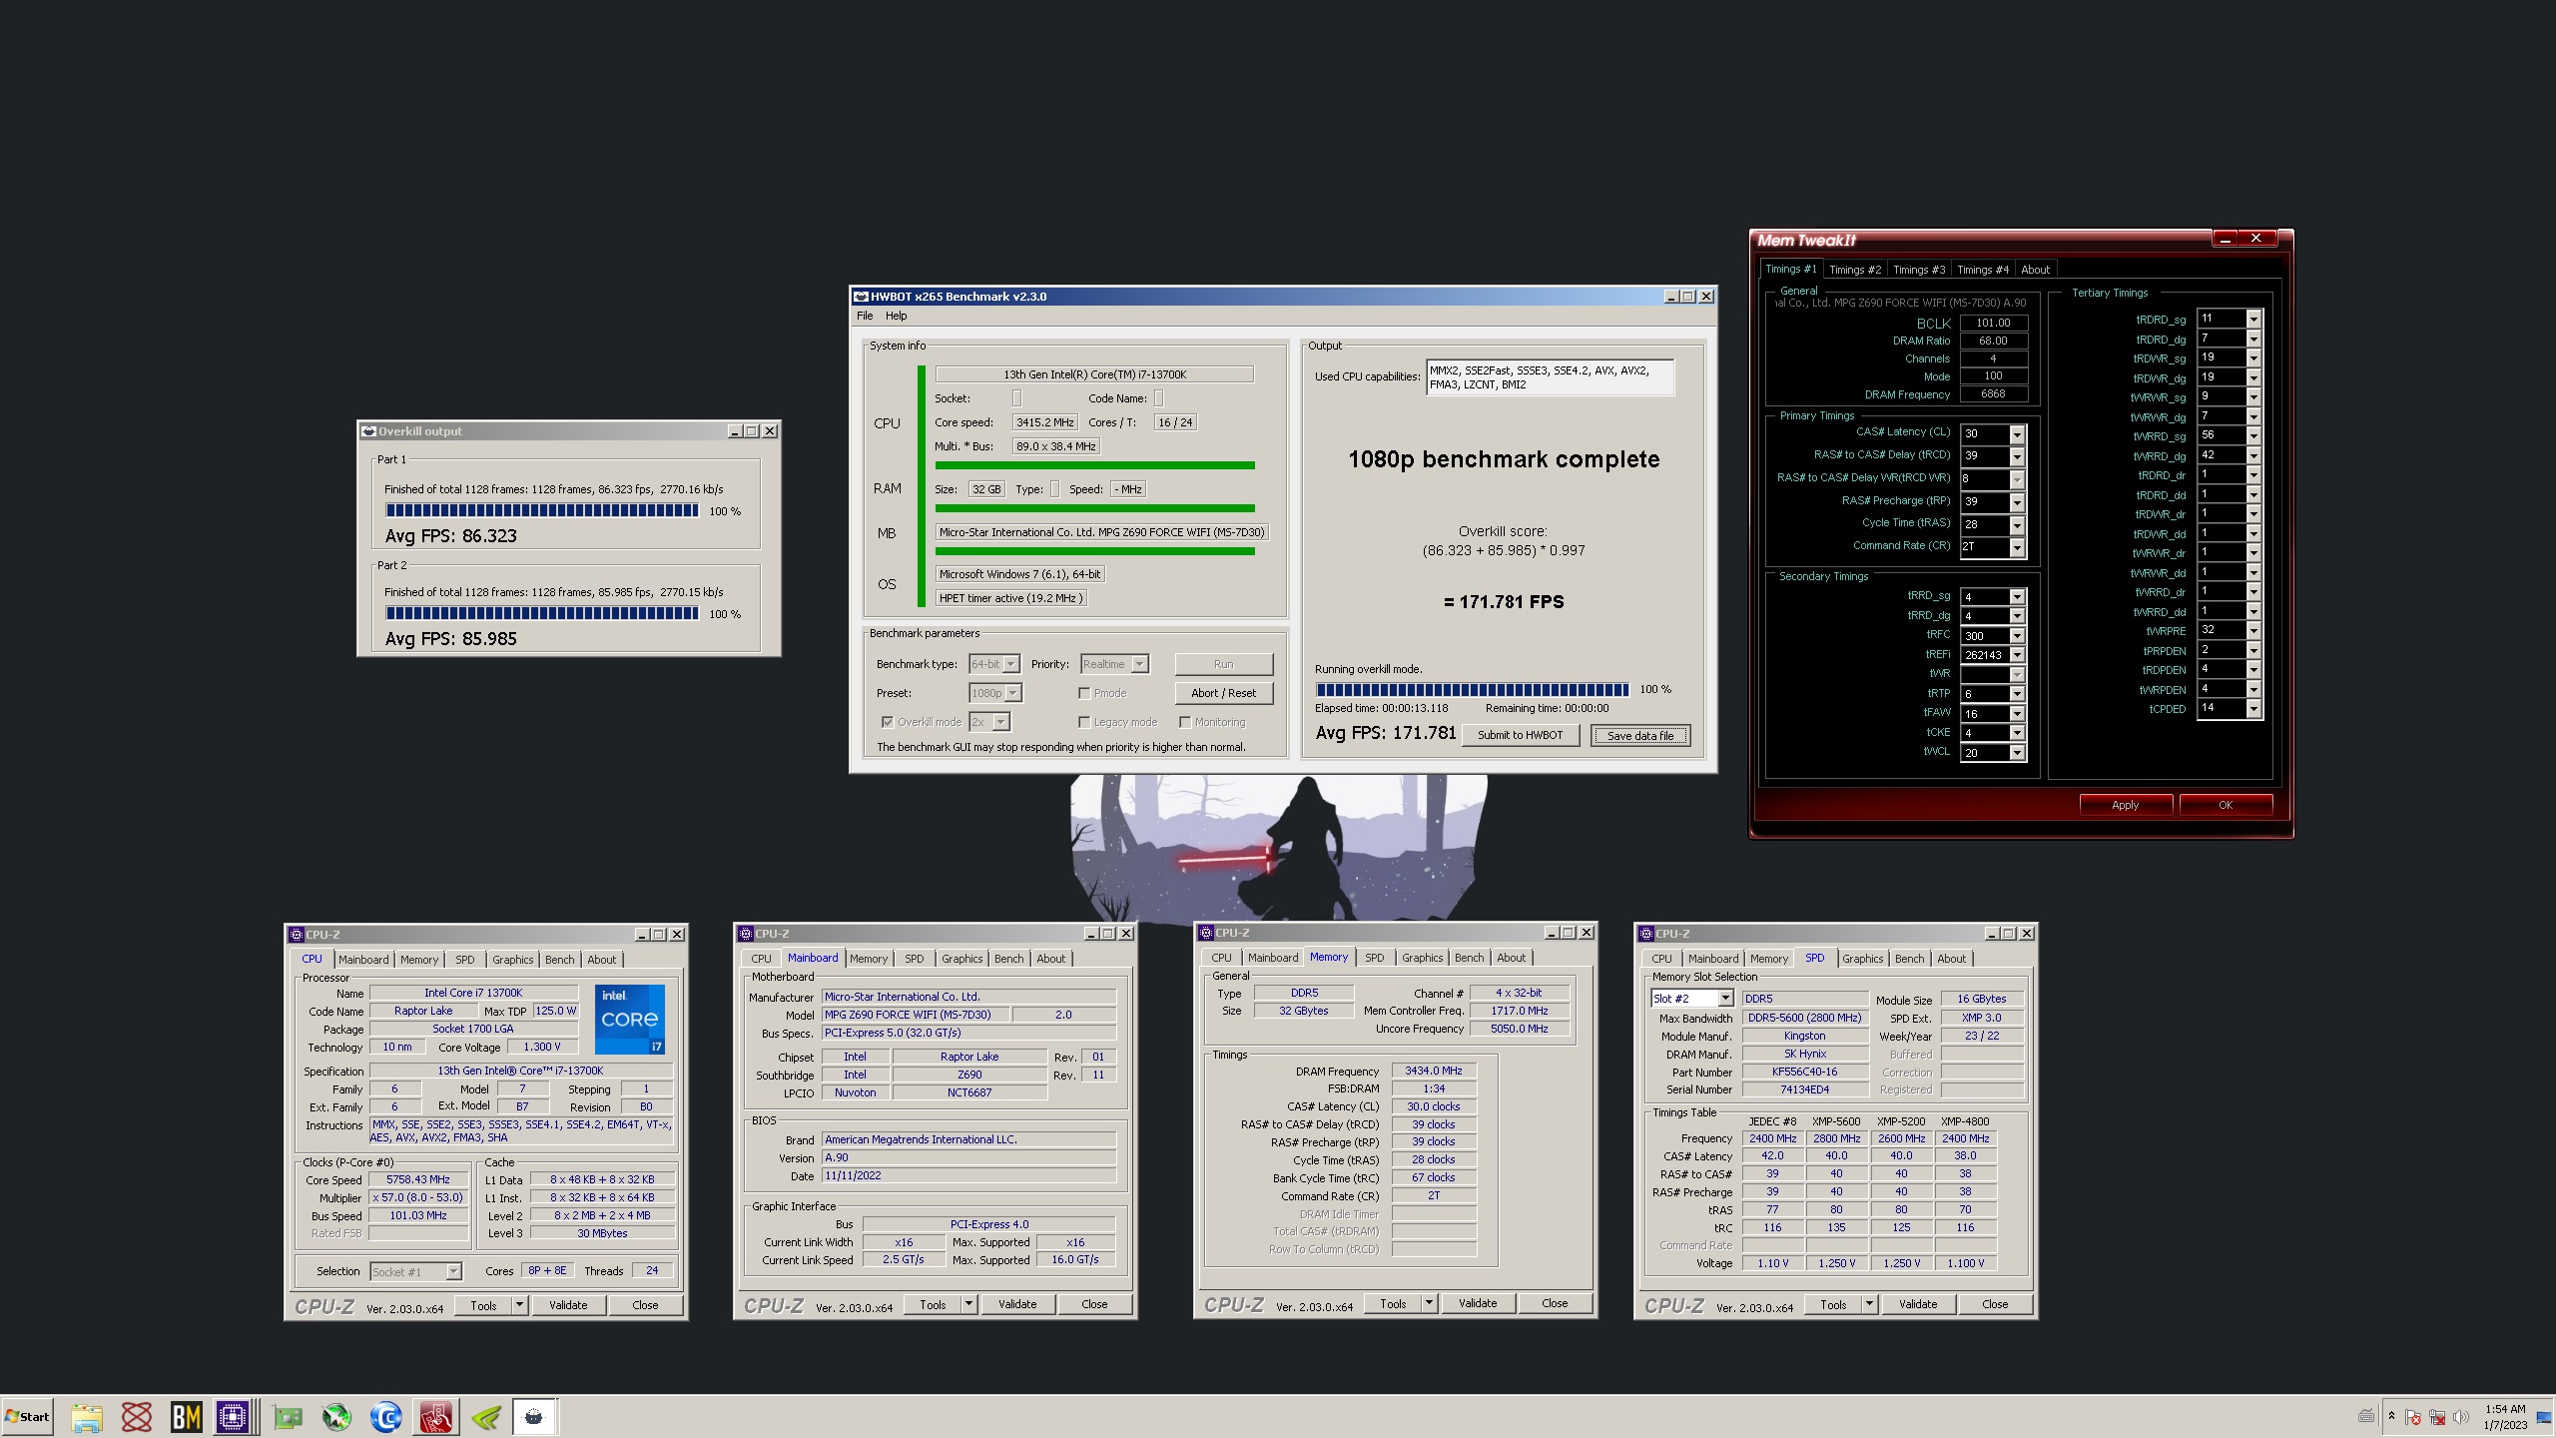
Task: Expand the CAS# Latency (CL) dropdown in Mem TweakIt
Action: (x=2017, y=433)
